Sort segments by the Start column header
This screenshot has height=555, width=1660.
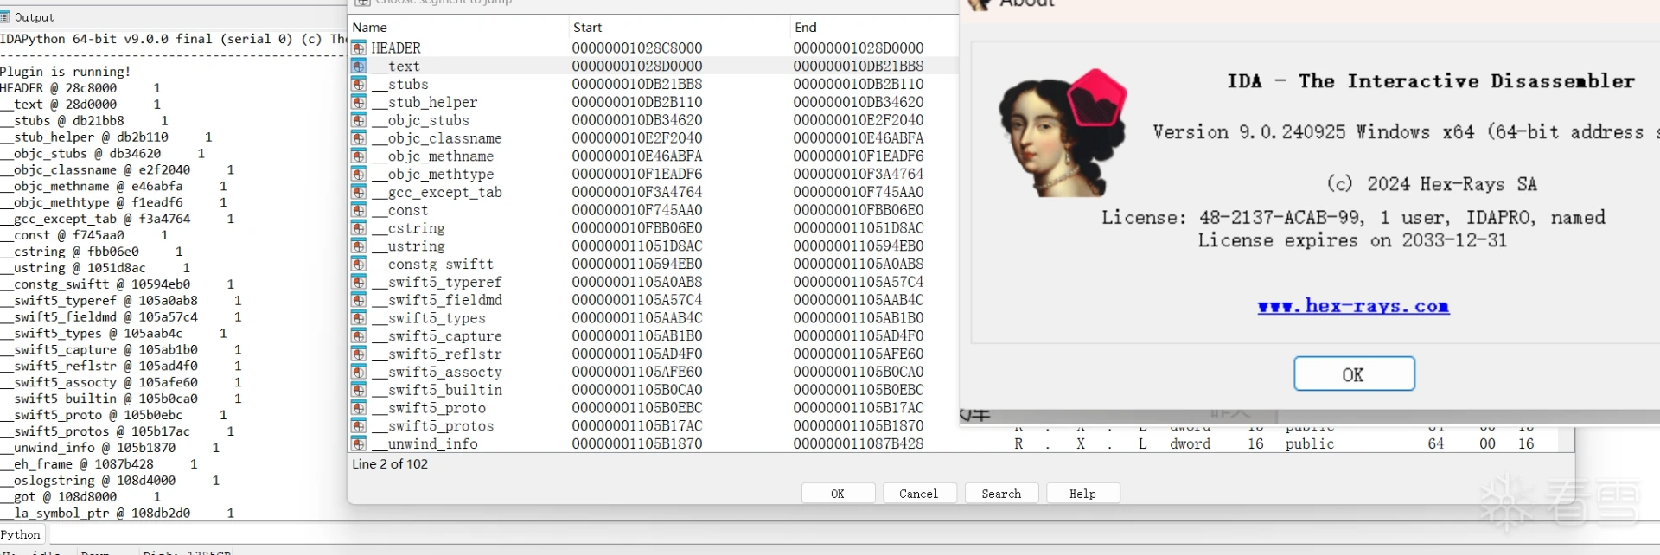(x=679, y=28)
